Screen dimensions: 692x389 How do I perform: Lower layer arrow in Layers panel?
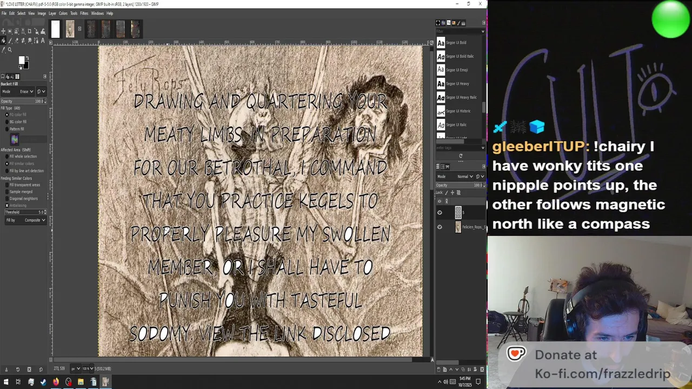pos(457,370)
